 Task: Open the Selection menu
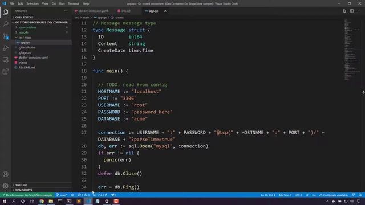click(33, 3)
